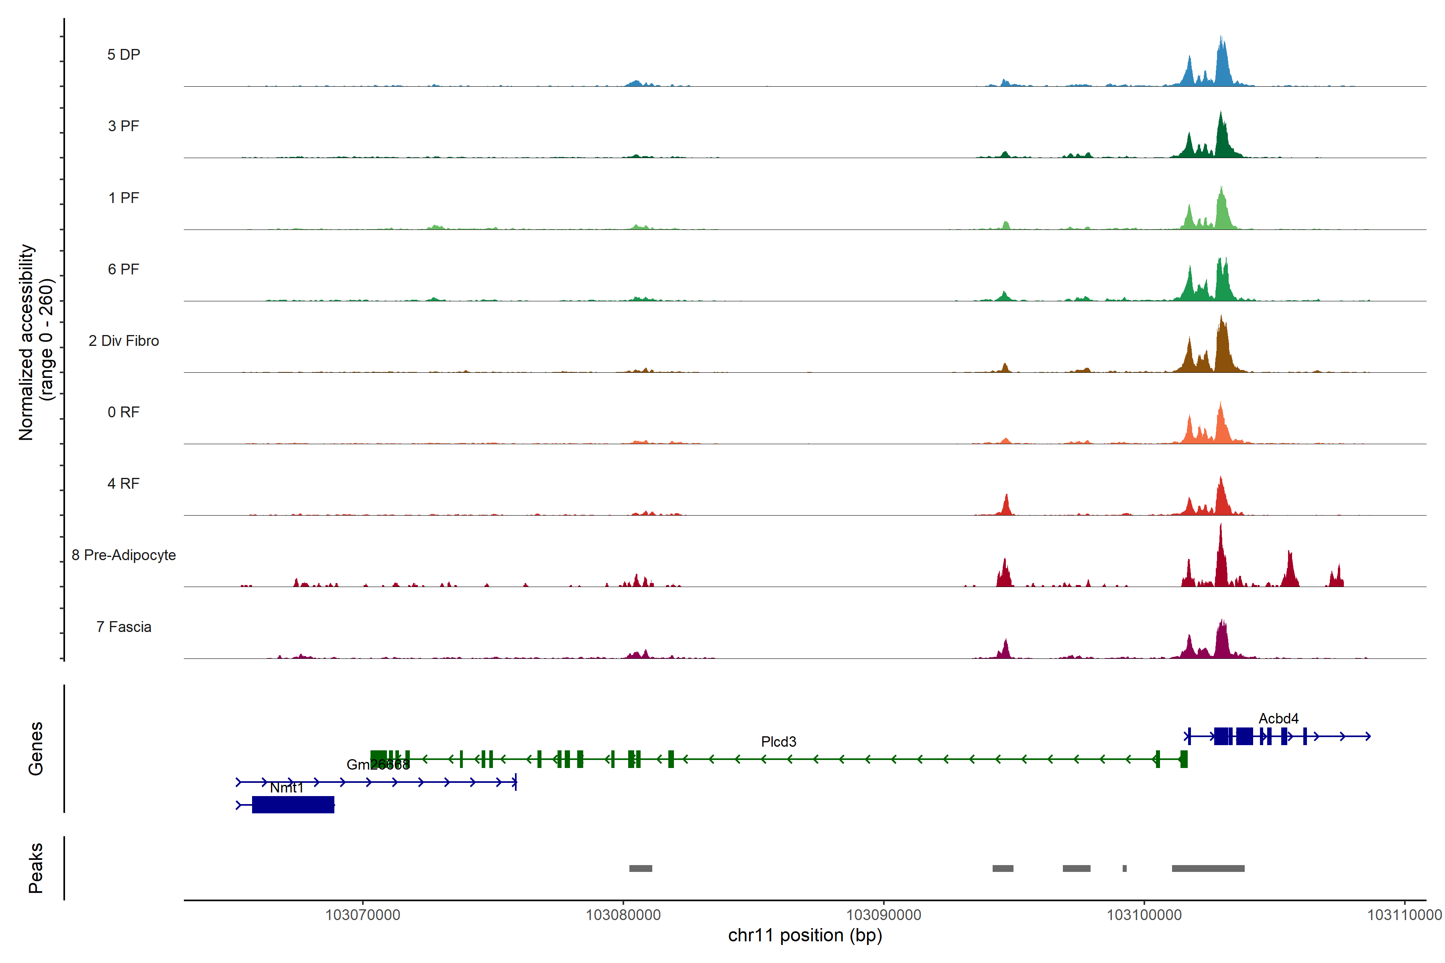This screenshot has height=963, width=1445.
Task: Click the 103100000 axis tick label
Action: pyautogui.click(x=1144, y=915)
